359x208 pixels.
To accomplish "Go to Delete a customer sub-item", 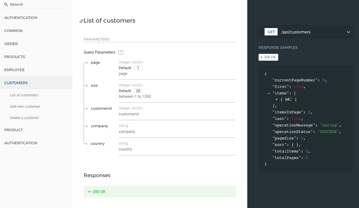I will coord(24,118).
